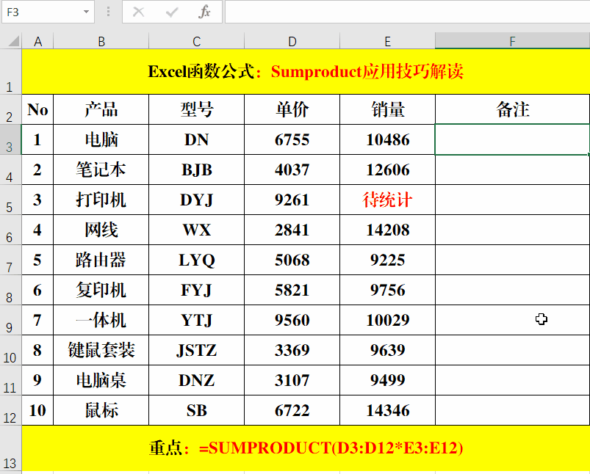
Task: Click the 打印机 product cell
Action: click(x=101, y=200)
